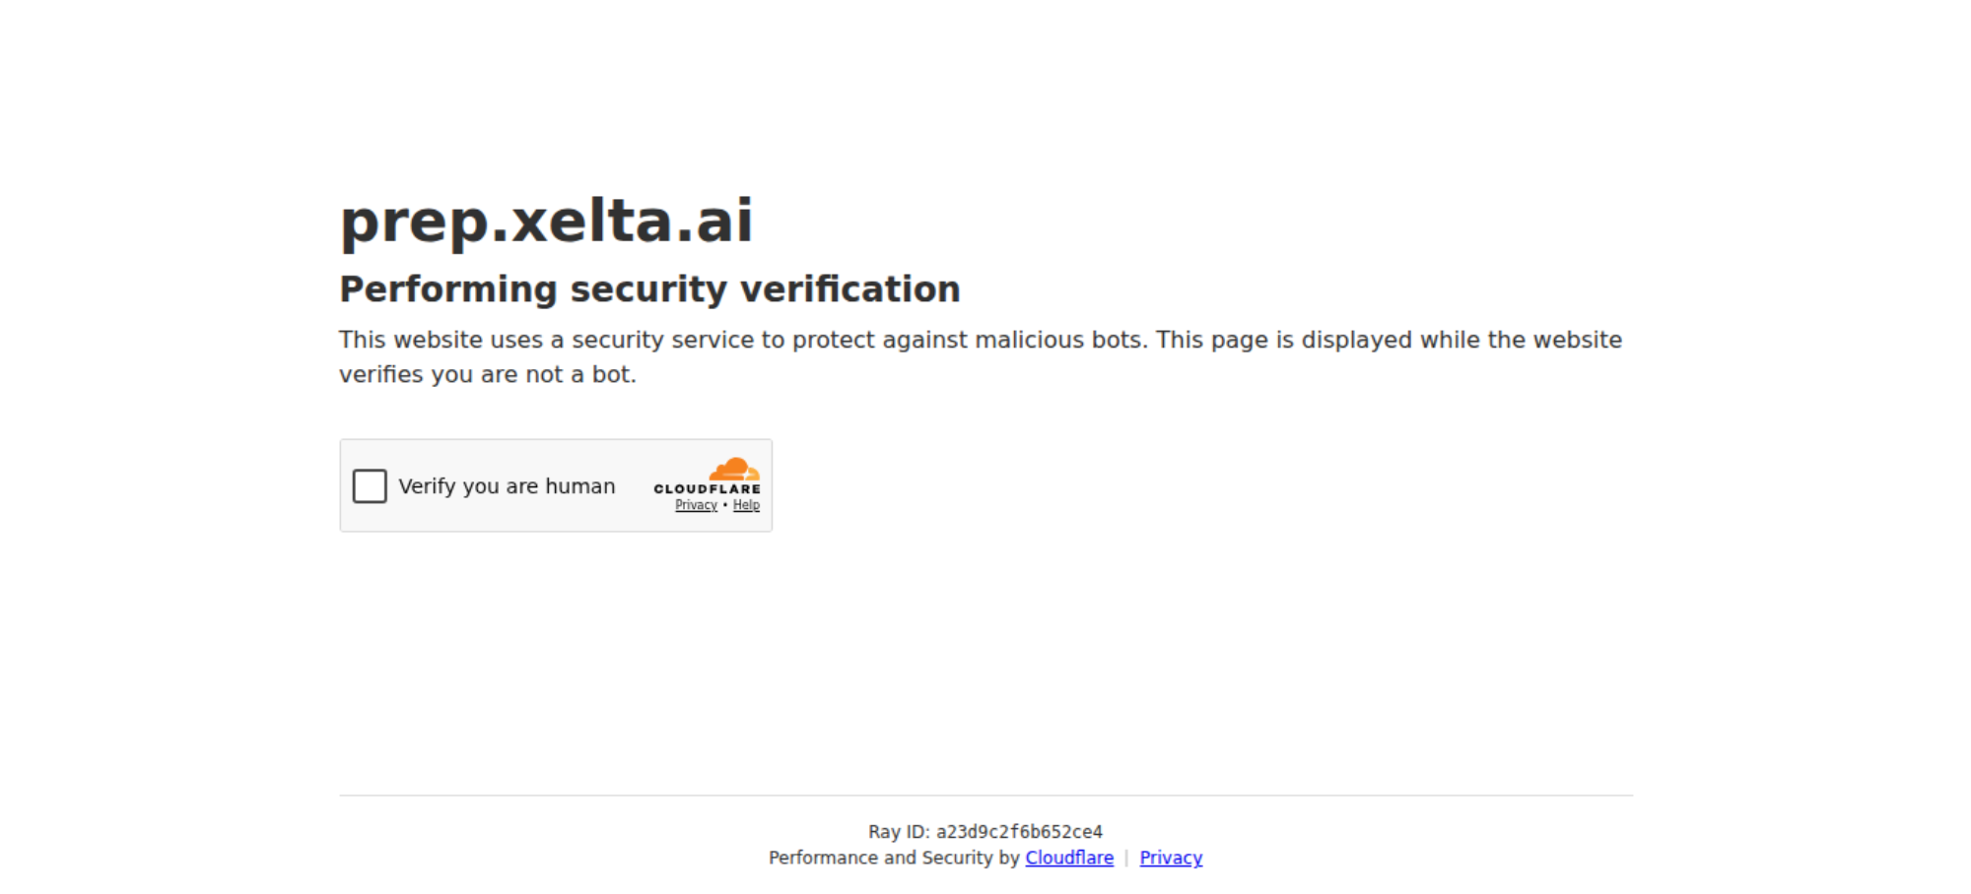Screen dimensions: 1971x894
Task: Click the orange Cloudflare cloud logo
Action: coord(734,469)
